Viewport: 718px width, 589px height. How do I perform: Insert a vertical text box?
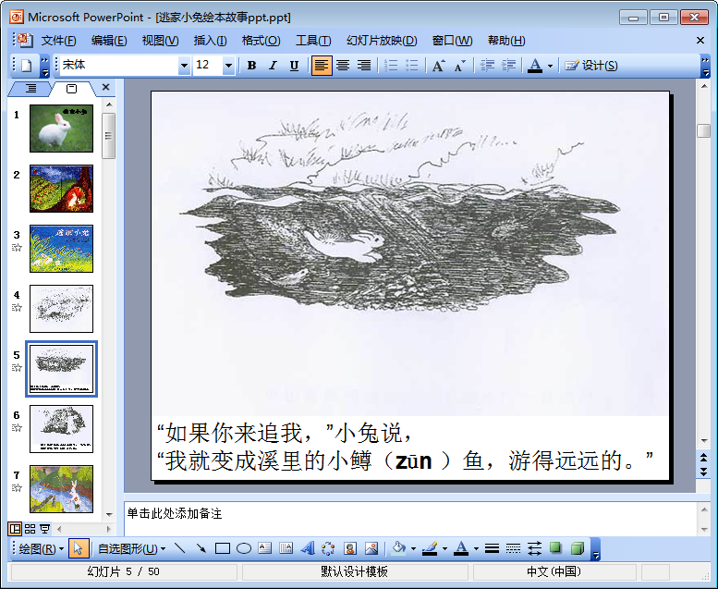286,548
